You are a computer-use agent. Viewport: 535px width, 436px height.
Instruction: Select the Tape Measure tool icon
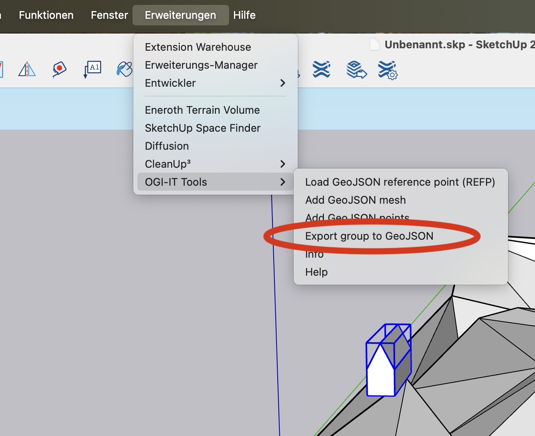click(x=59, y=69)
